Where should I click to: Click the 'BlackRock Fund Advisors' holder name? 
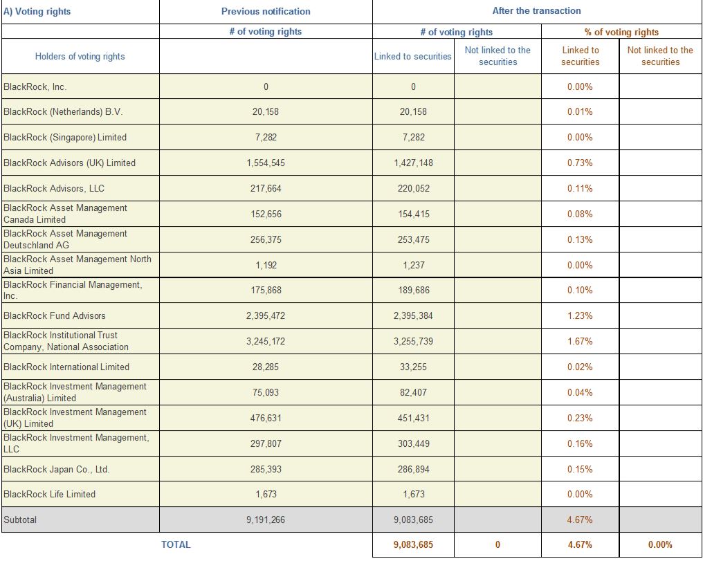54,315
